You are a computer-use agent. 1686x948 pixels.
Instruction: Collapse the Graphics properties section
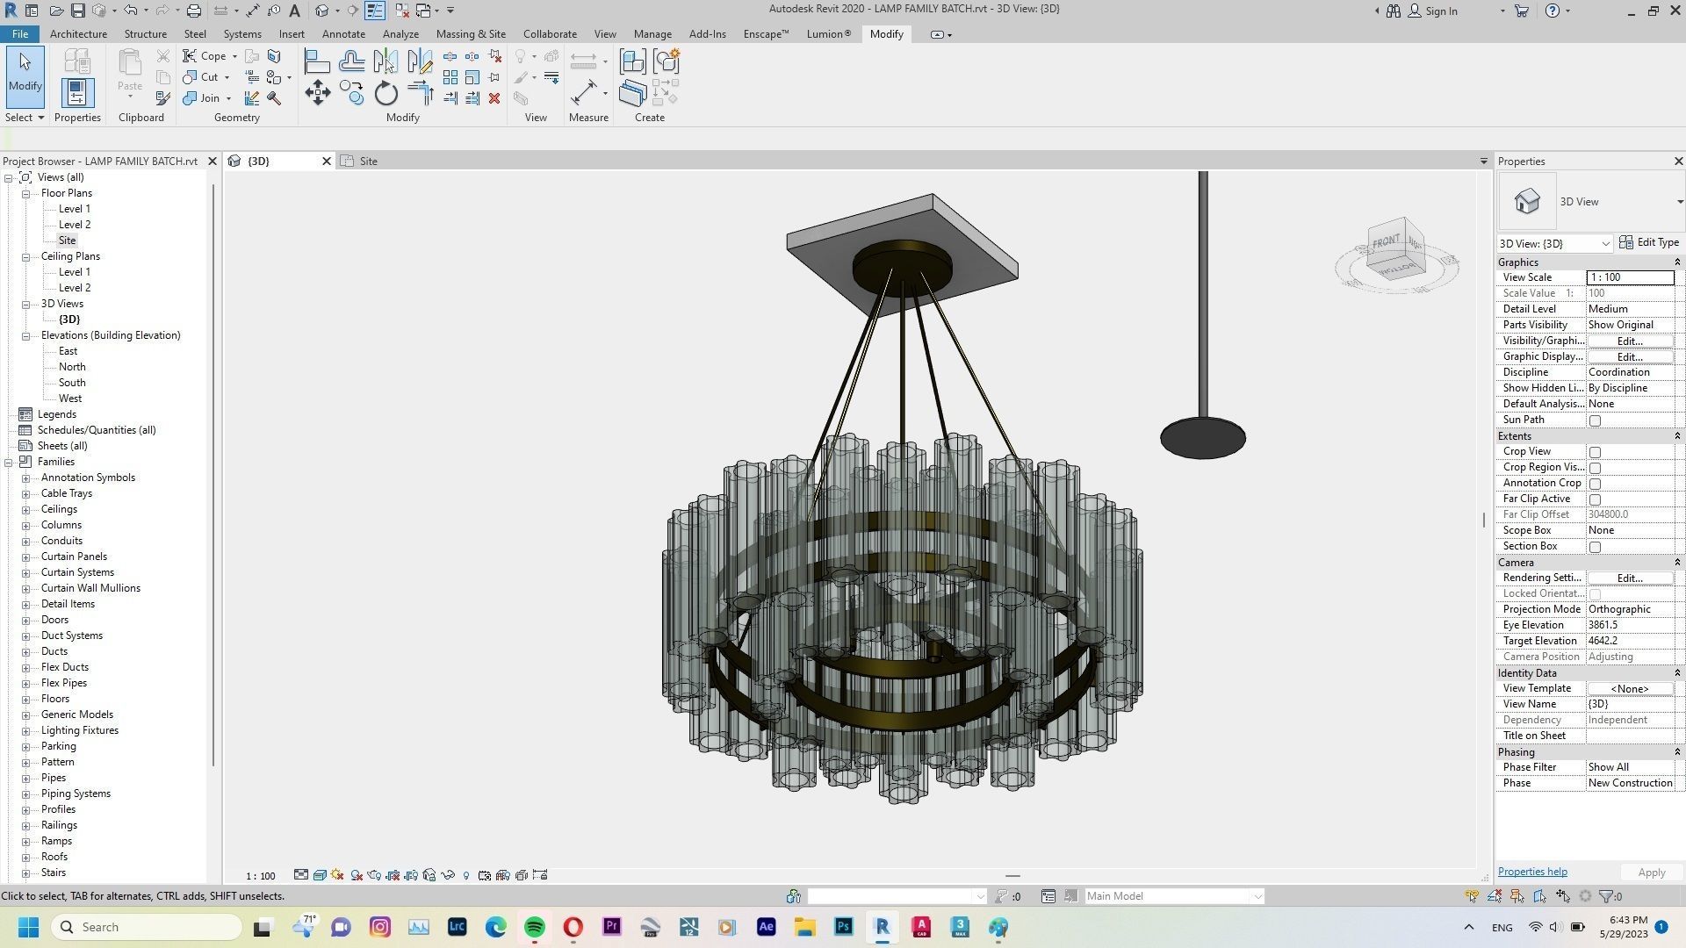point(1676,262)
